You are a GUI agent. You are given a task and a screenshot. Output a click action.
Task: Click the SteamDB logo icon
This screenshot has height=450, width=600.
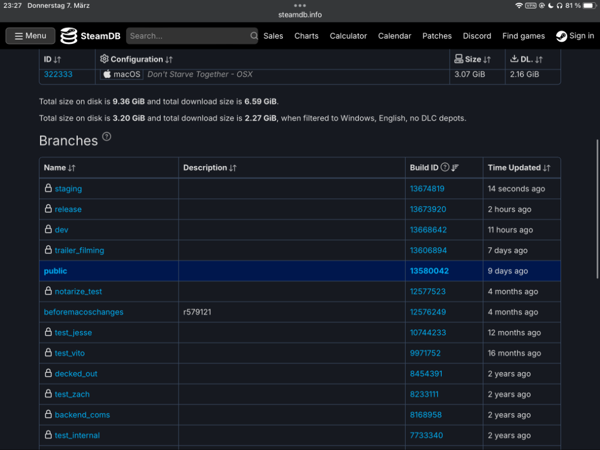(x=69, y=36)
